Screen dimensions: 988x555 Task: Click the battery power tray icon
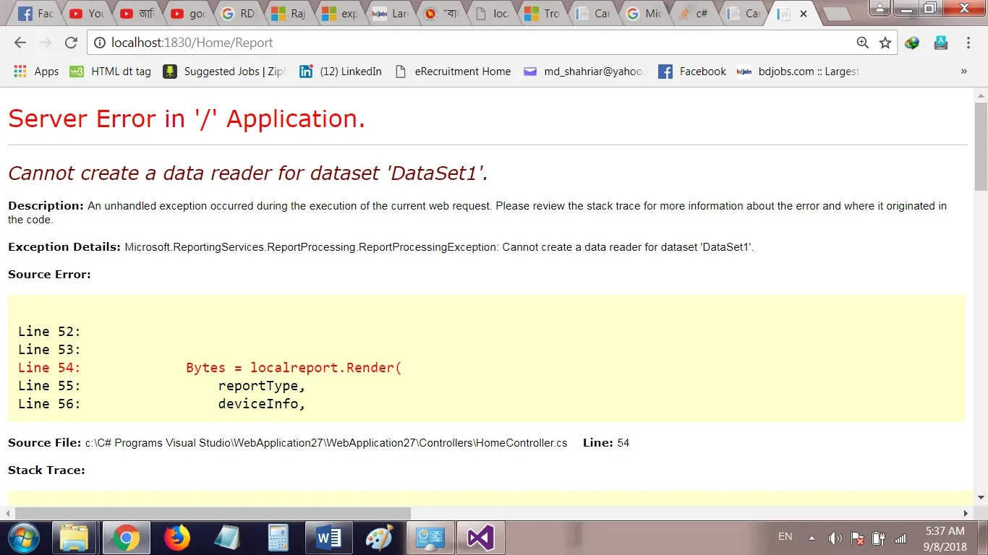(879, 538)
